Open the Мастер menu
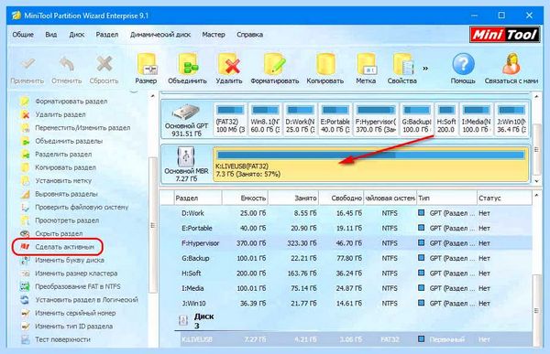 click(x=214, y=35)
